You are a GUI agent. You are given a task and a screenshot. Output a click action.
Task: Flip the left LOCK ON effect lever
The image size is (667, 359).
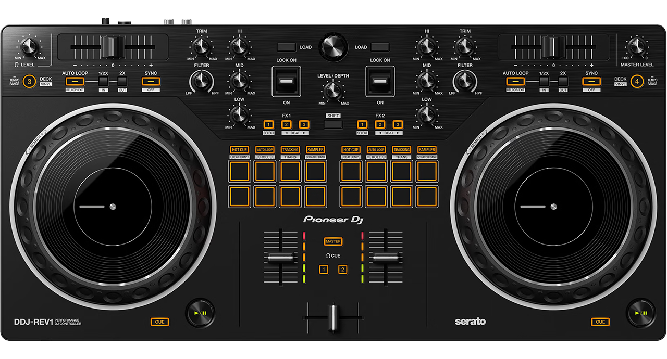(286, 82)
